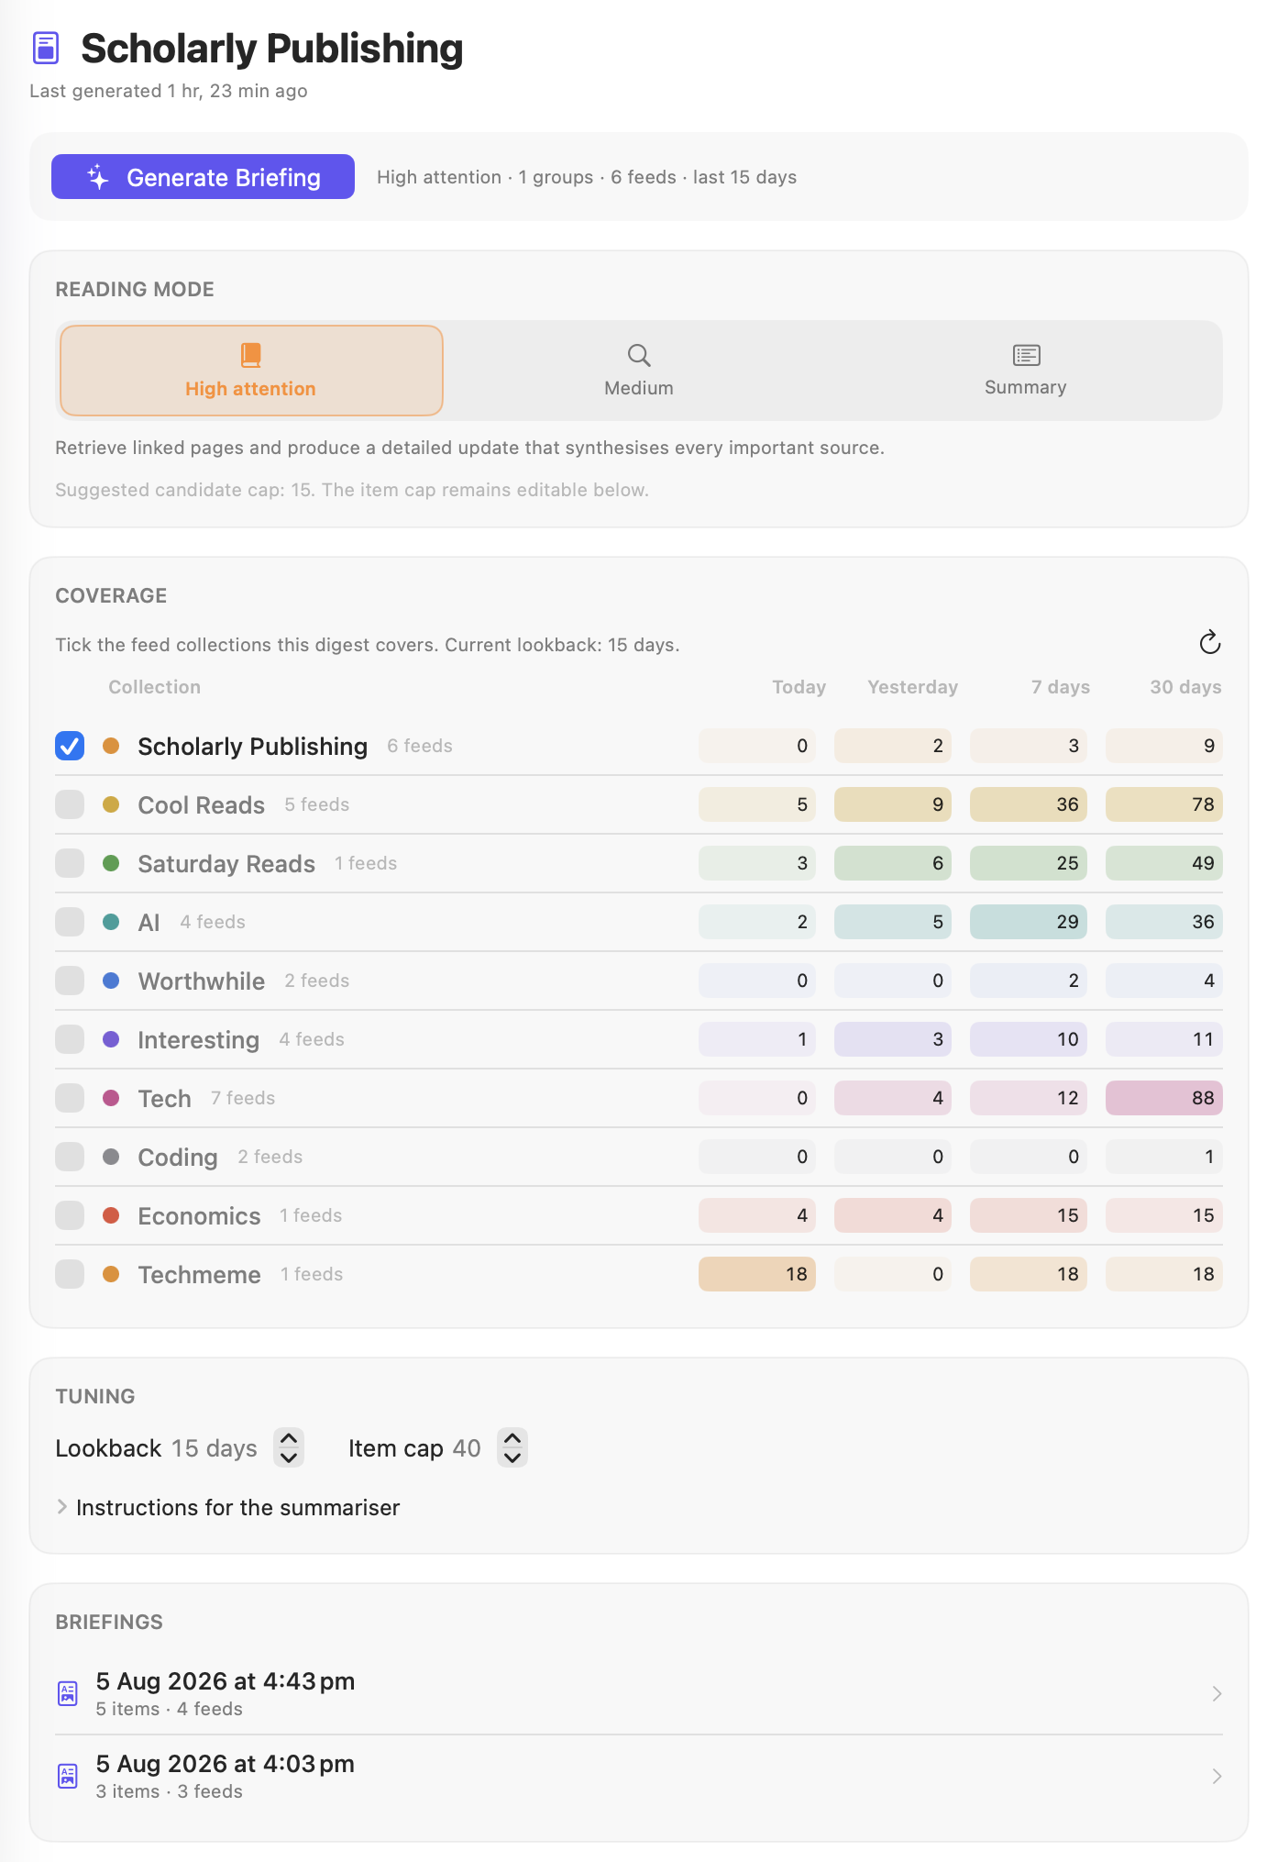Select the Coding collection checkbox
Viewport: 1267px width, 1862px height.
pos(70,1157)
